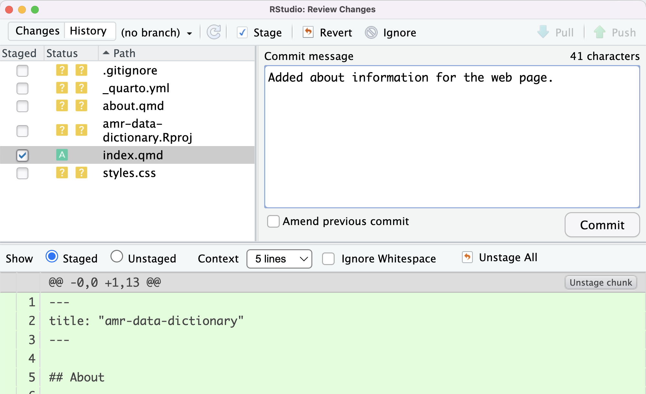Click the Ignore button label
Viewport: 646px width, 394px height.
pos(400,33)
